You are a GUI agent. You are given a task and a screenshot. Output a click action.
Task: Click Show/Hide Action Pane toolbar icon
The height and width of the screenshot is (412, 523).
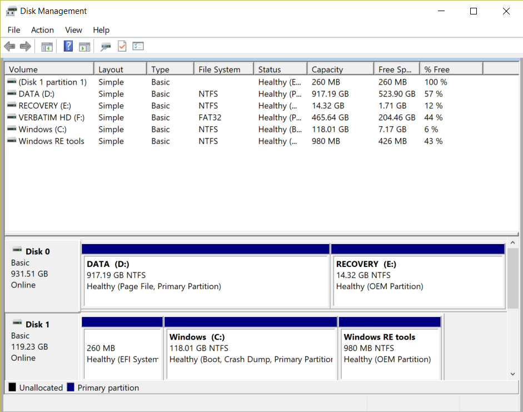[x=84, y=47]
